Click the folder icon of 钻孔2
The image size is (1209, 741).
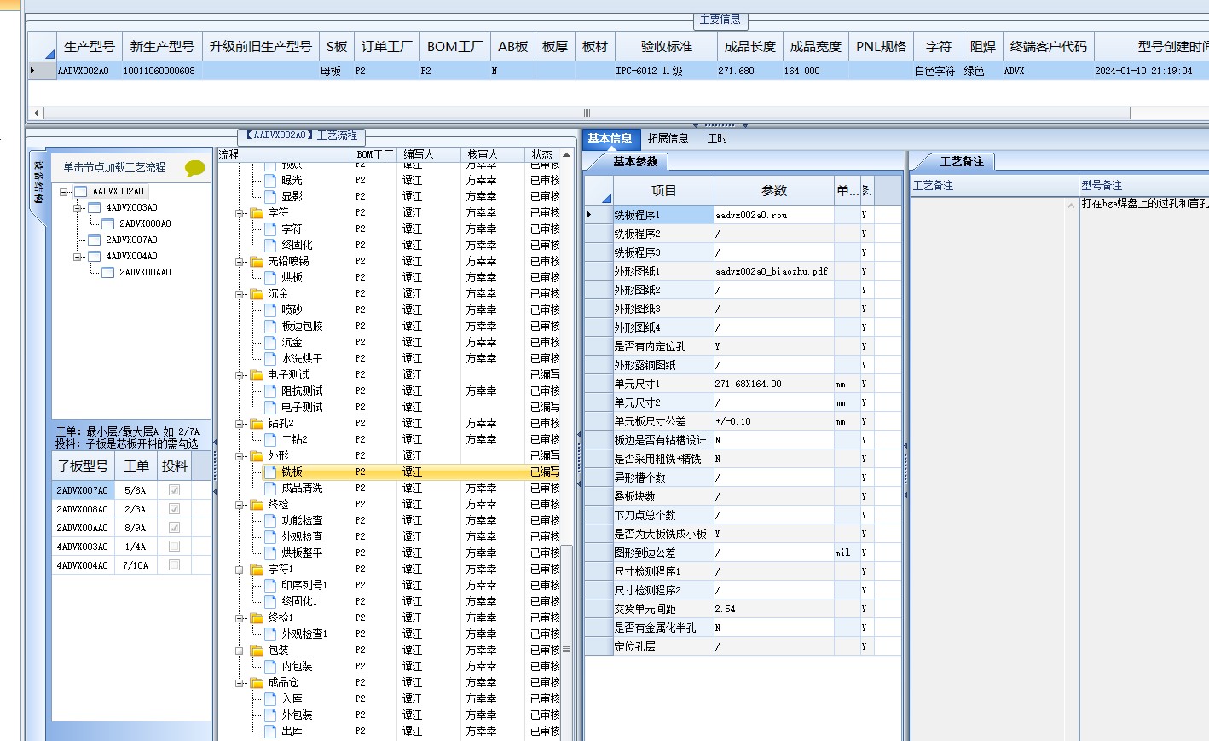[257, 424]
